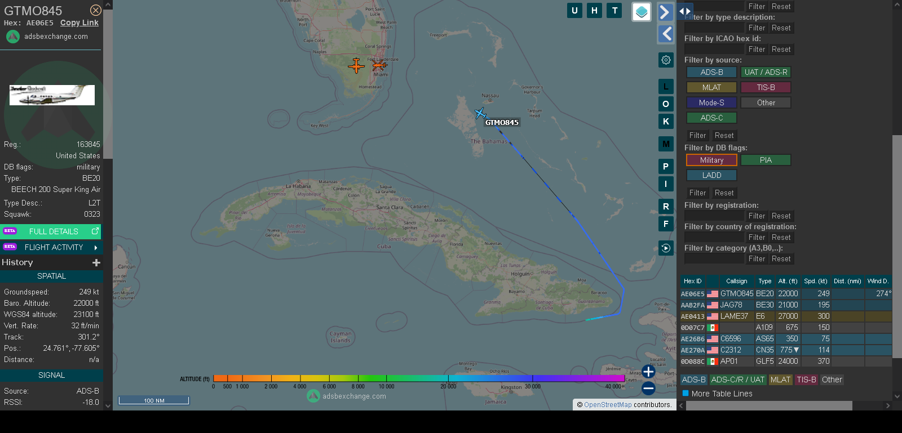Sort table by Dist. (nmi) column
The width and height of the screenshot is (902, 433).
(848, 281)
